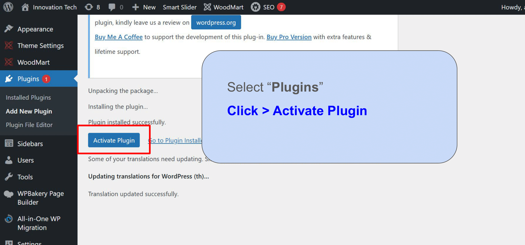Viewport: 525px width, 245px height.
Task: Click 'Translation updated successfully.' text
Action: point(133,194)
